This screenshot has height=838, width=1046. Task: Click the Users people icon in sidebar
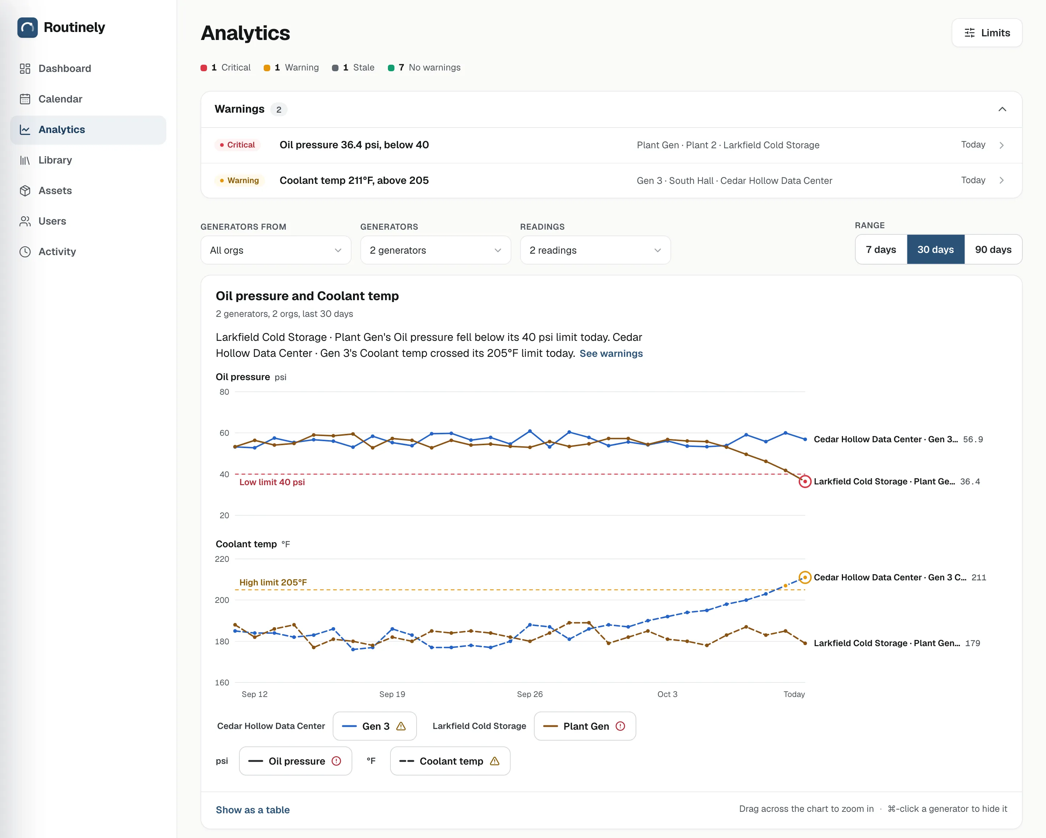coord(25,221)
